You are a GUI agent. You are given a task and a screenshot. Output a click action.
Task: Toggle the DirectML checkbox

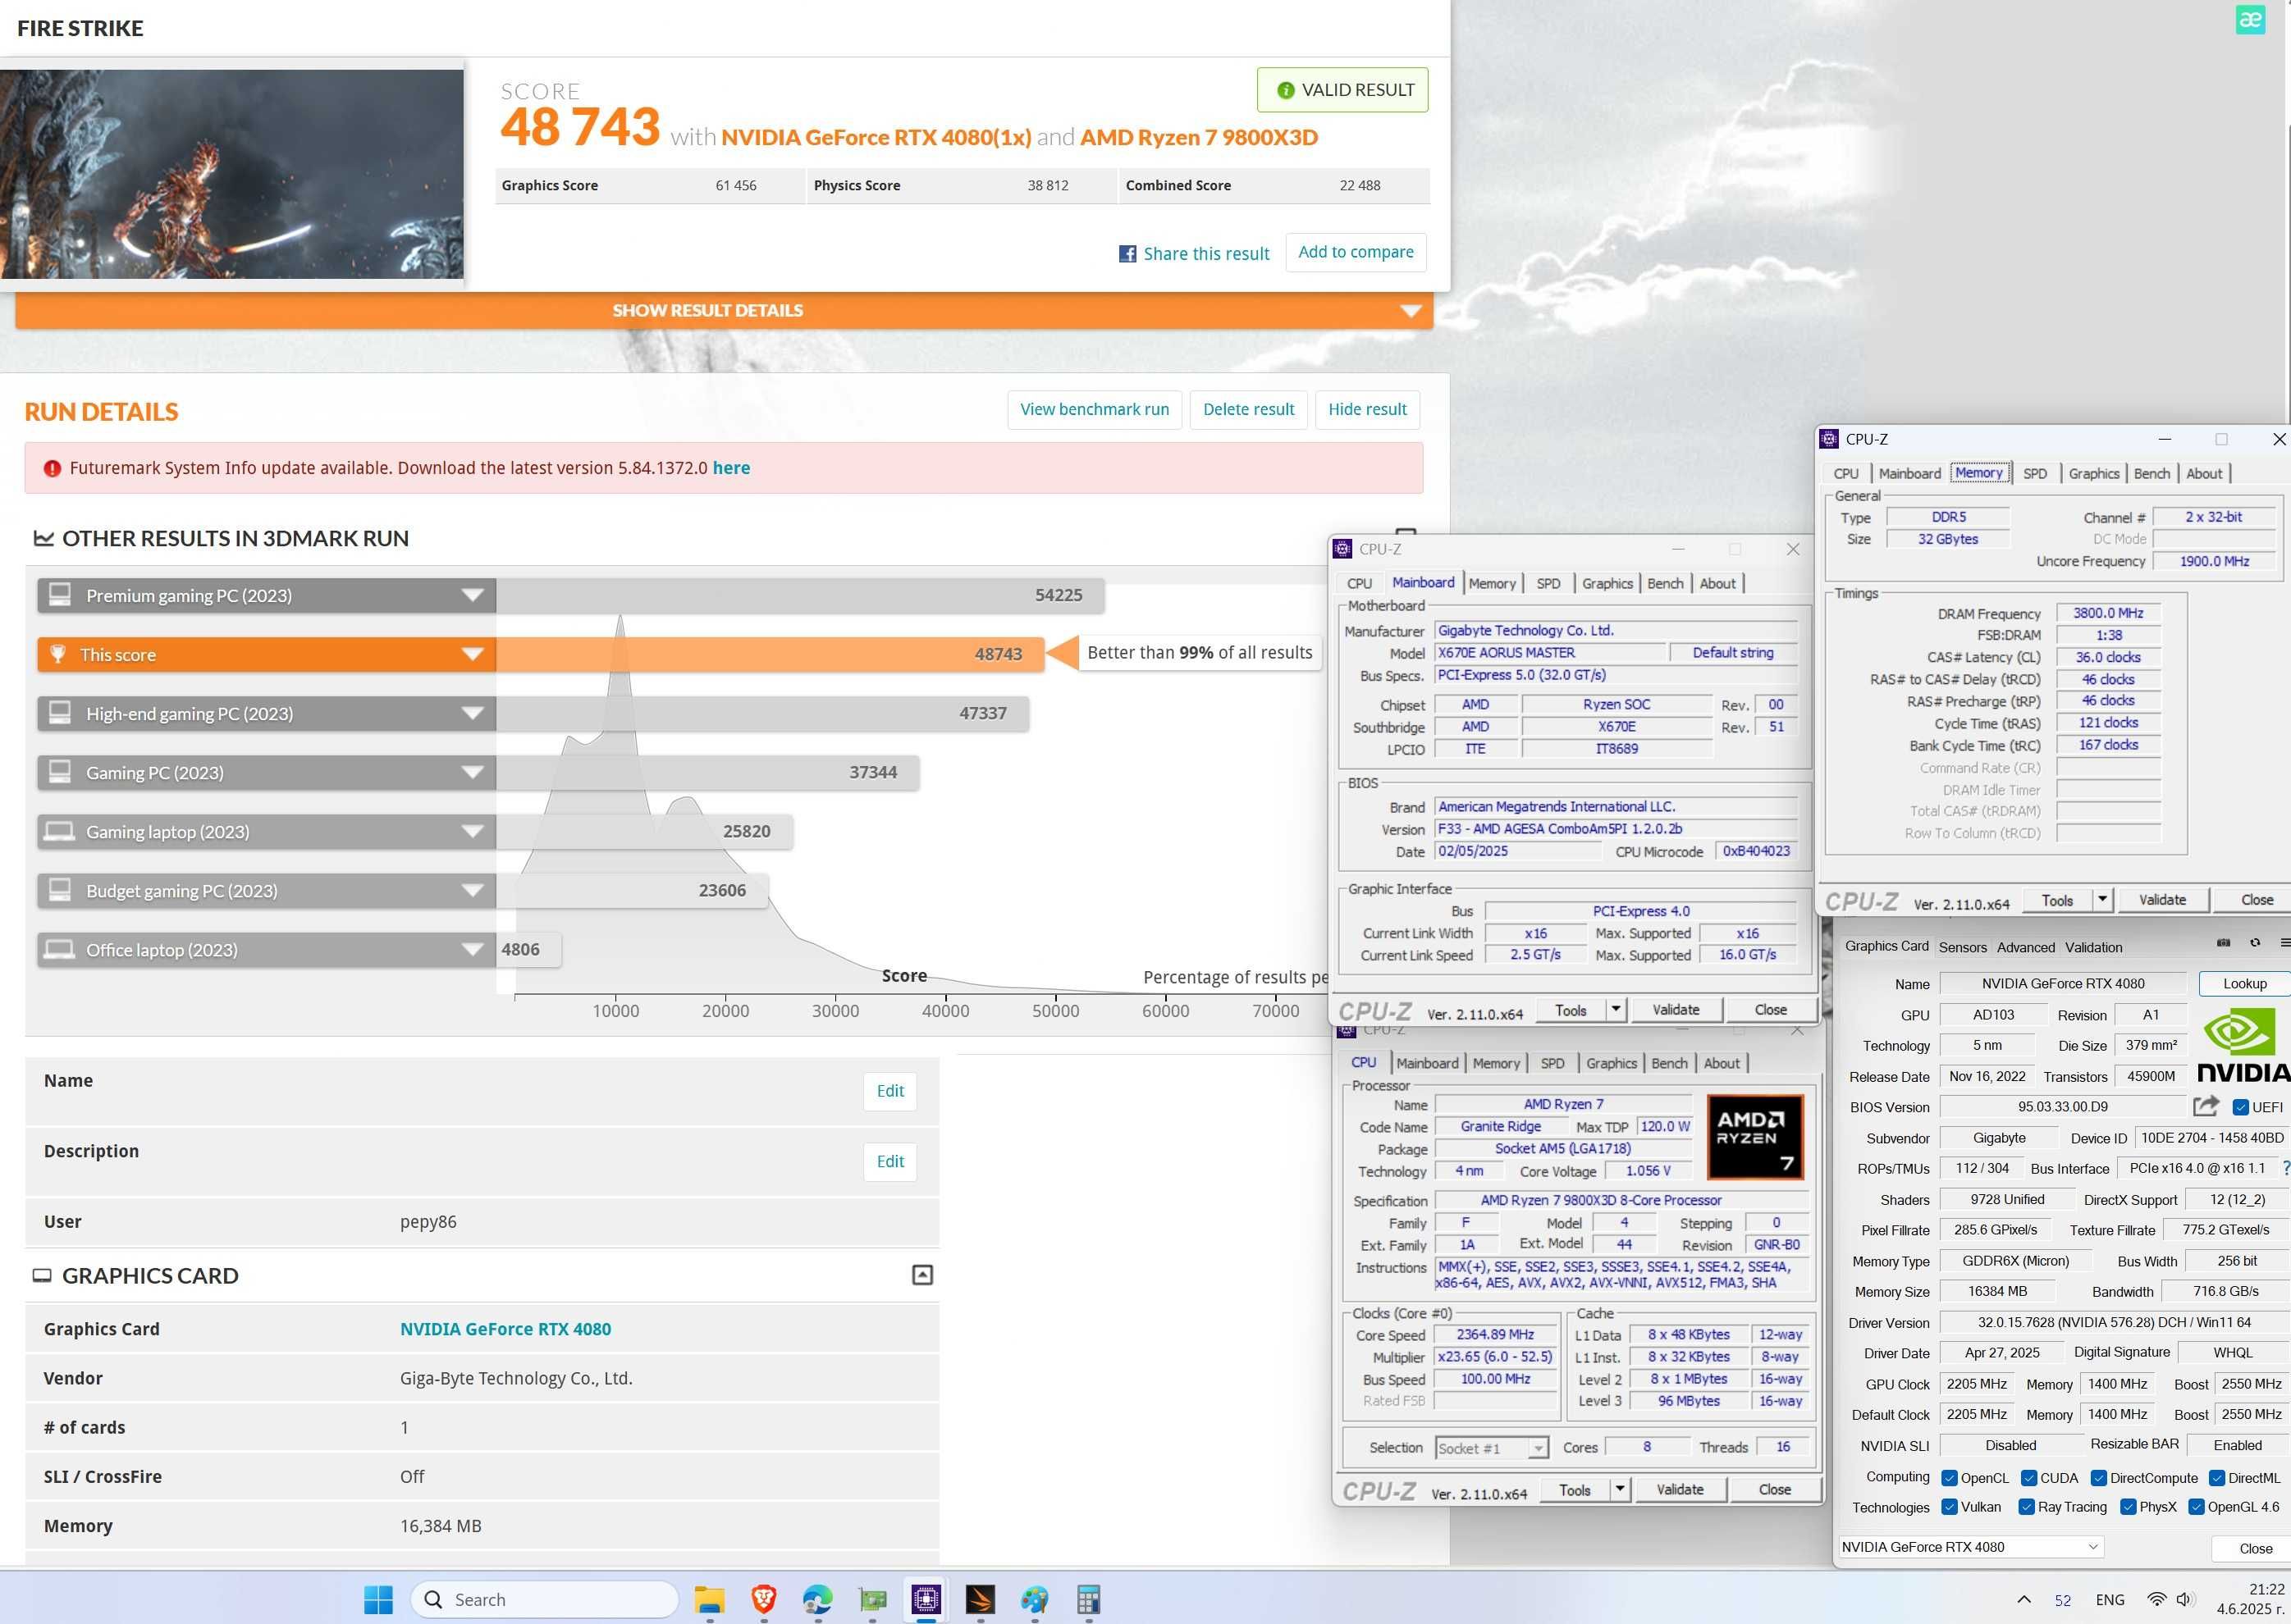coord(2217,1478)
